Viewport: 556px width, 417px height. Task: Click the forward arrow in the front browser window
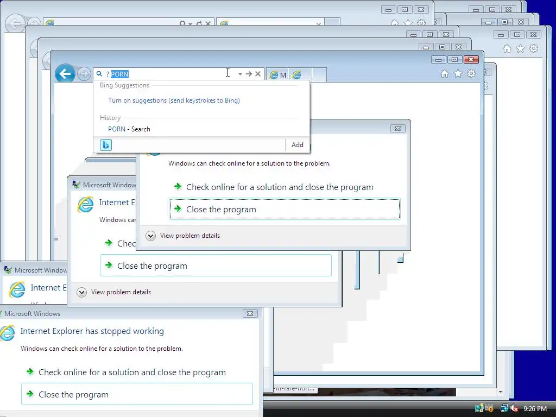(x=84, y=74)
